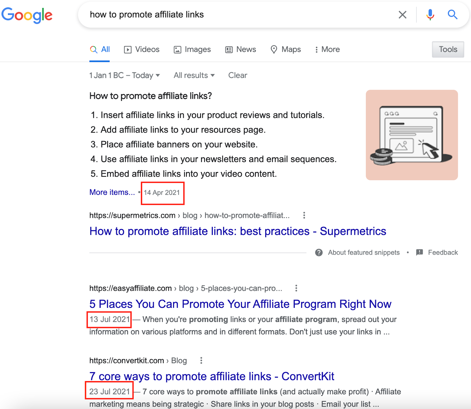Start voice search with microphone icon
The width and height of the screenshot is (471, 409).
430,14
